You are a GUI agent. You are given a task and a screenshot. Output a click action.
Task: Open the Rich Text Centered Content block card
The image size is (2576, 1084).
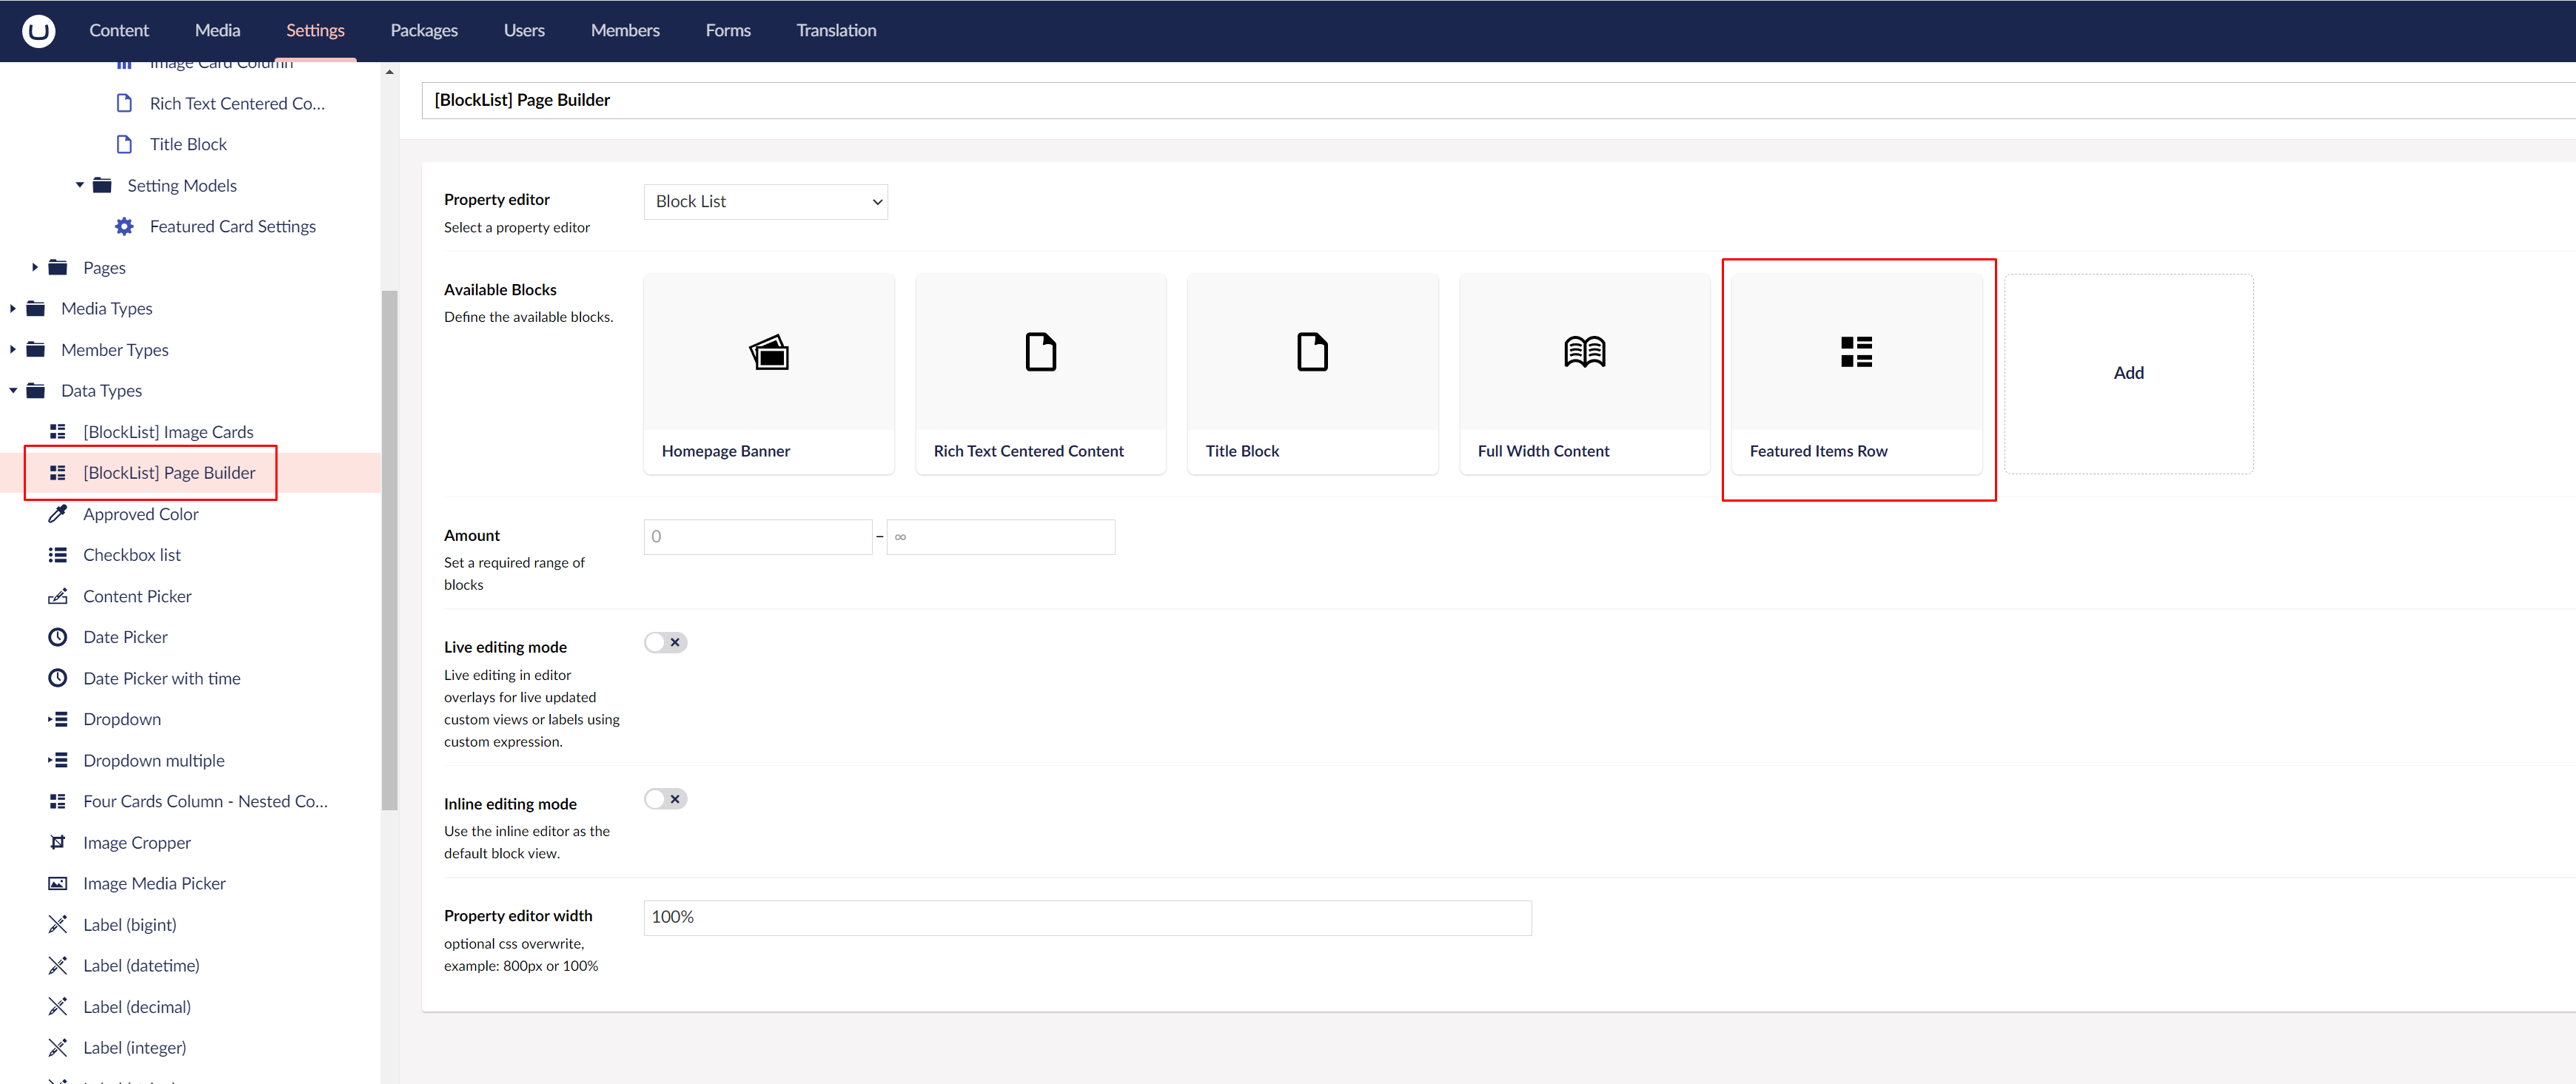[x=1040, y=373]
